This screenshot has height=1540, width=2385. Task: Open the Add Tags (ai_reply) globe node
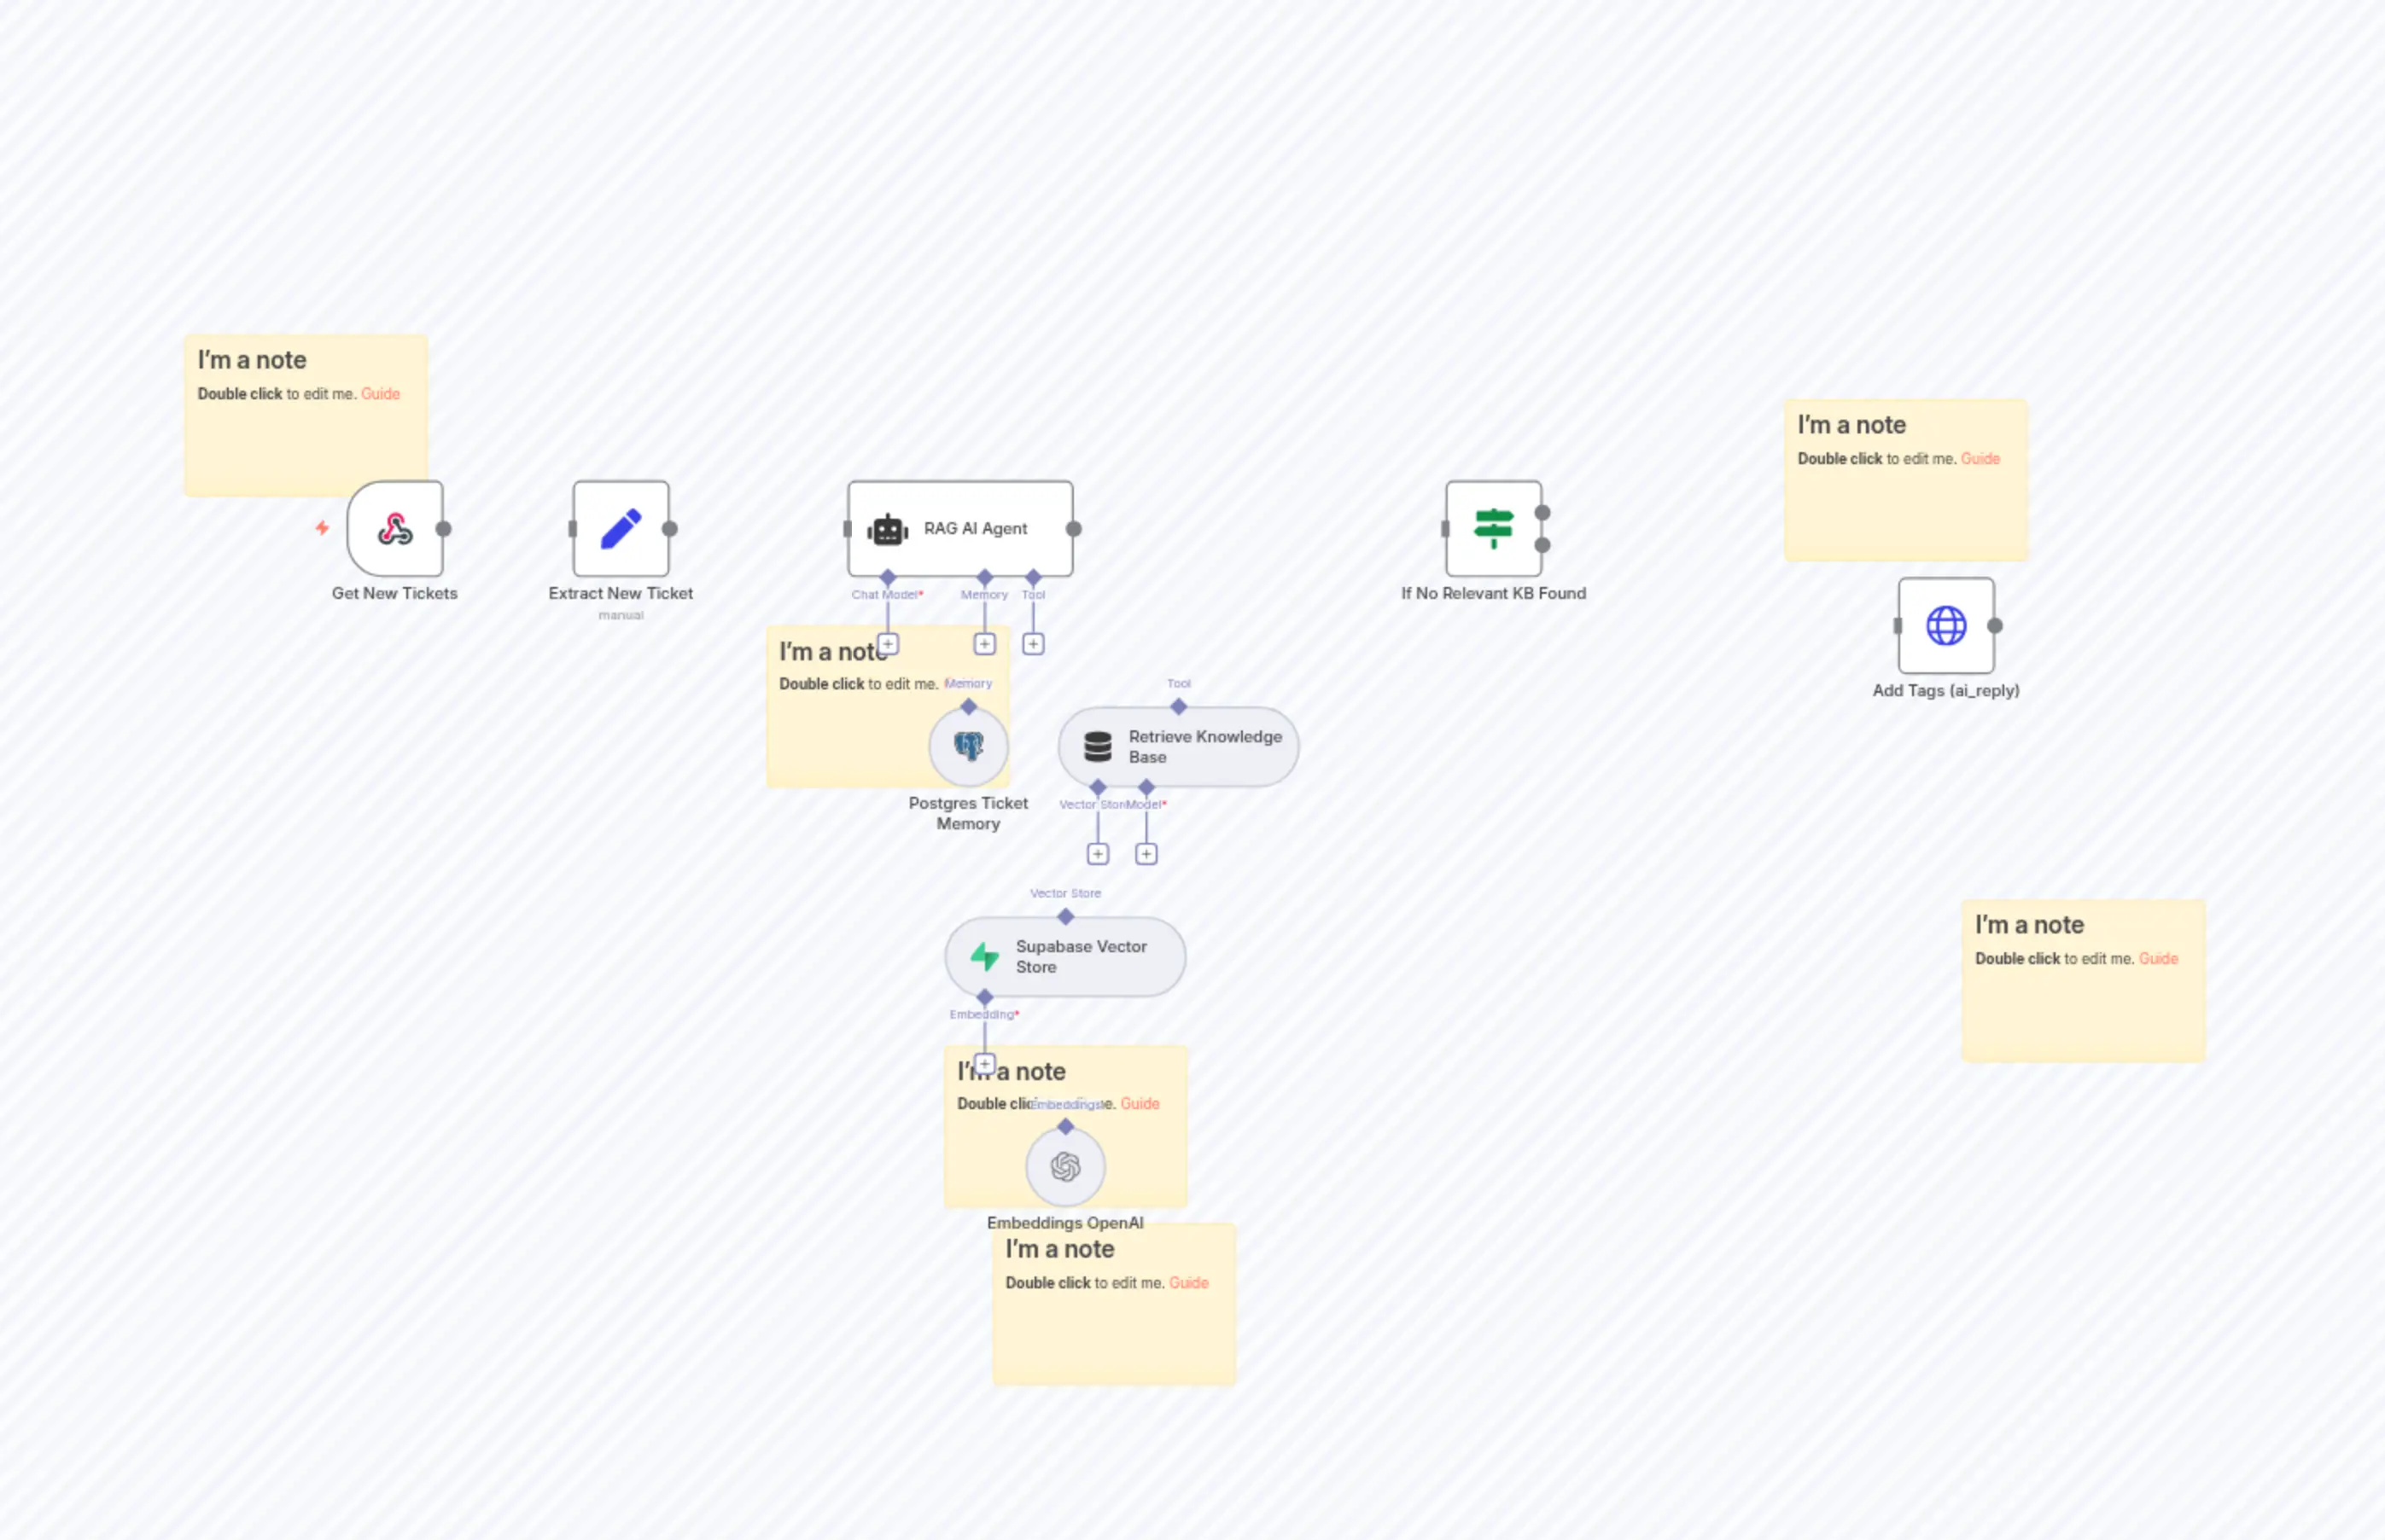pyautogui.click(x=1946, y=626)
